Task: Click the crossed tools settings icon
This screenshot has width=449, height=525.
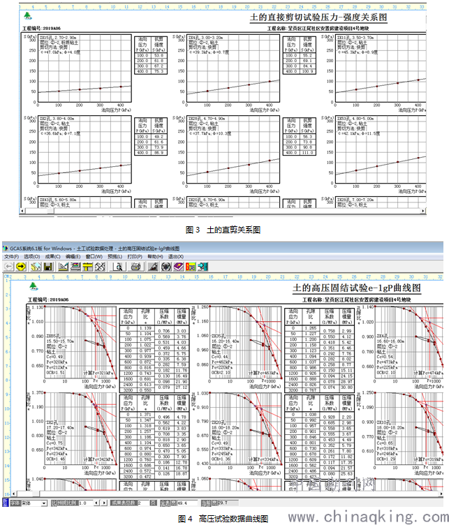Action: [100, 267]
